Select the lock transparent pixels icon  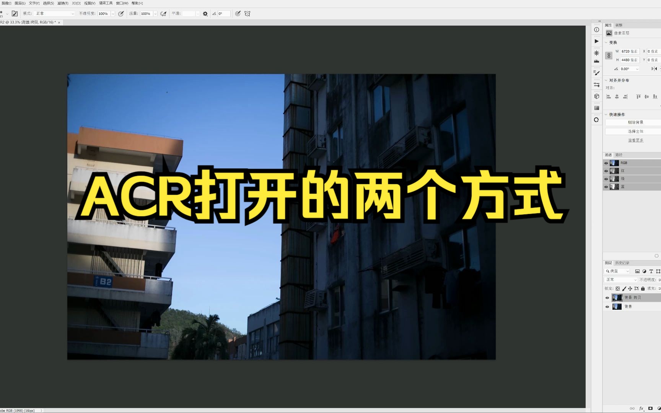[618, 289]
